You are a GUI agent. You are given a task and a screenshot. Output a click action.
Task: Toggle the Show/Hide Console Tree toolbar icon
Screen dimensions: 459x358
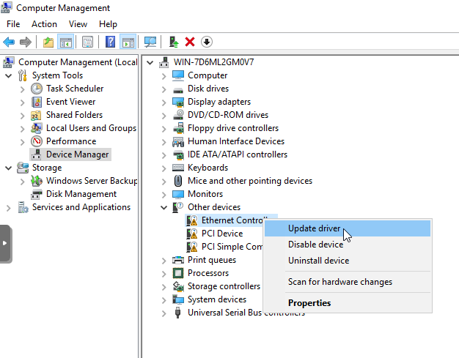pos(65,42)
